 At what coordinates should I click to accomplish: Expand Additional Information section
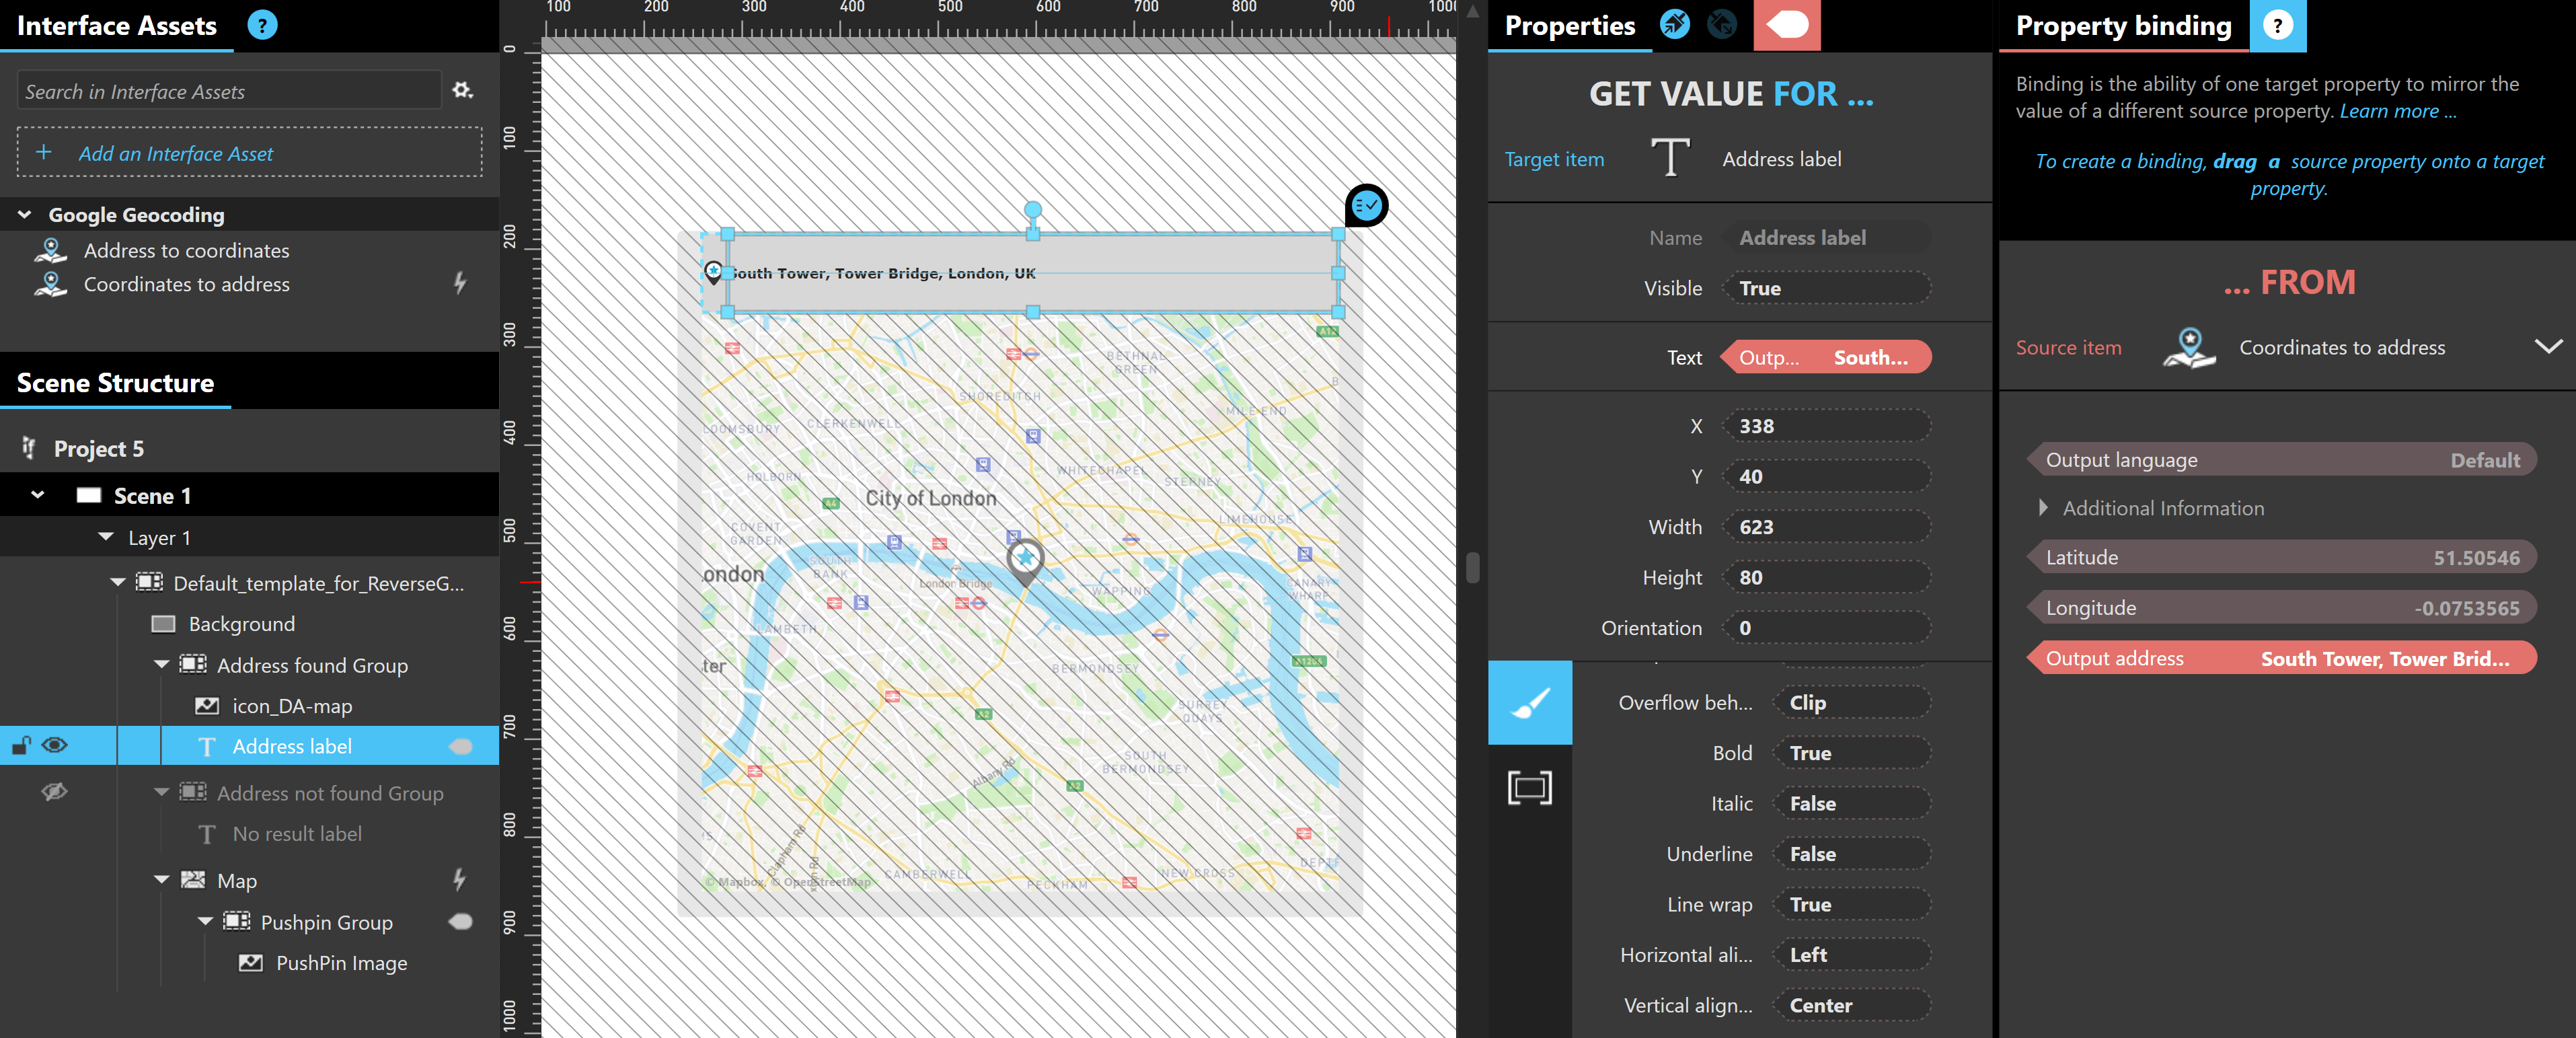(2043, 508)
